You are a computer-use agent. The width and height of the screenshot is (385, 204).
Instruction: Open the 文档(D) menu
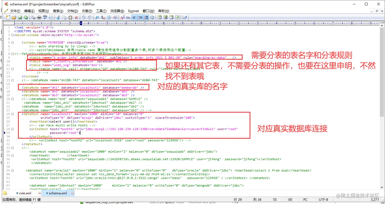tap(73, 11)
